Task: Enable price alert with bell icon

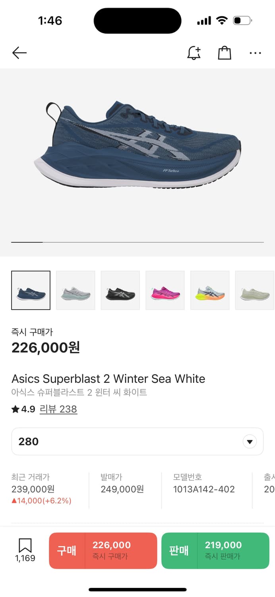Action: click(194, 53)
